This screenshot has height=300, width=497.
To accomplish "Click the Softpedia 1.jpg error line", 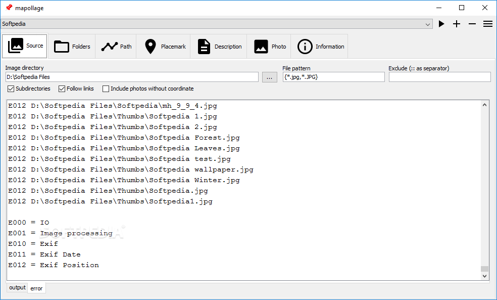I will tap(113, 116).
